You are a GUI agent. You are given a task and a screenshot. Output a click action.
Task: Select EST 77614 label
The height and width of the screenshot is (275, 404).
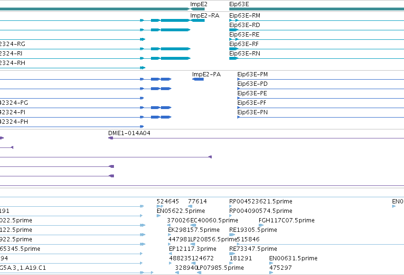[197, 202]
